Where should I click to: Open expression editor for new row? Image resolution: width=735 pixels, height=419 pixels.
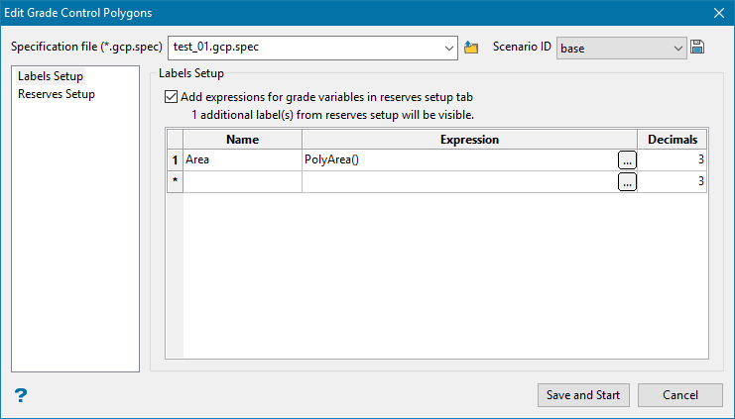point(626,181)
